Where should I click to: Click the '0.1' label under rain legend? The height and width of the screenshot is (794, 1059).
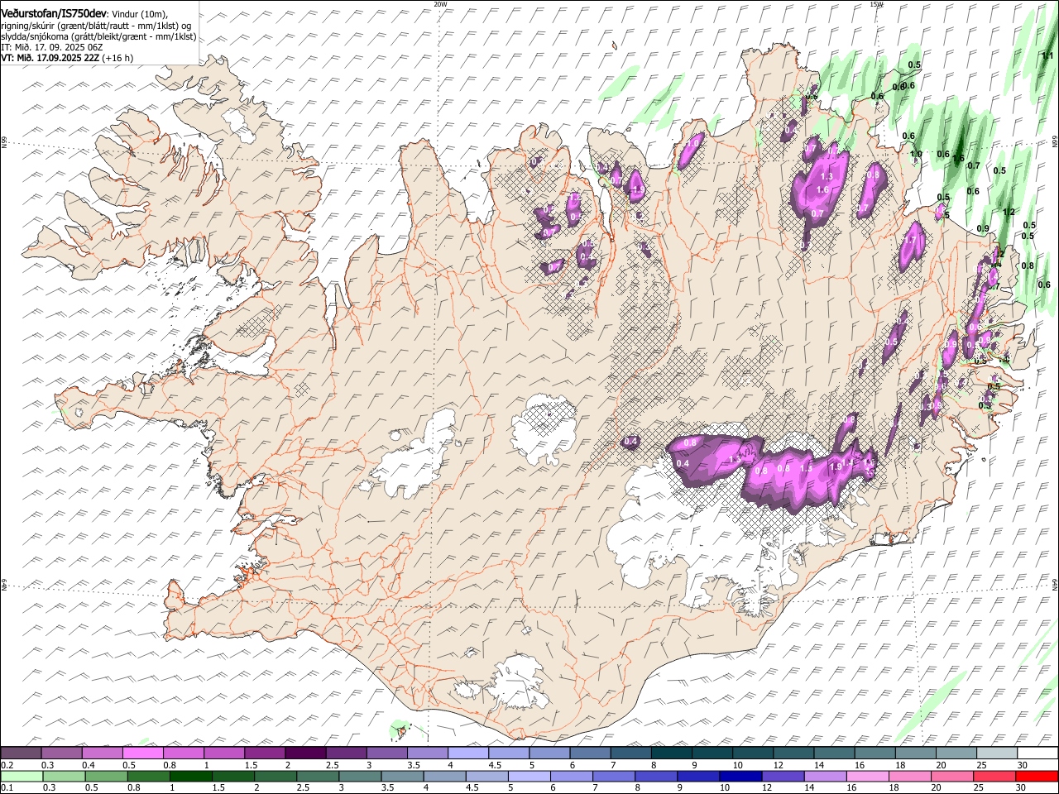(6, 788)
